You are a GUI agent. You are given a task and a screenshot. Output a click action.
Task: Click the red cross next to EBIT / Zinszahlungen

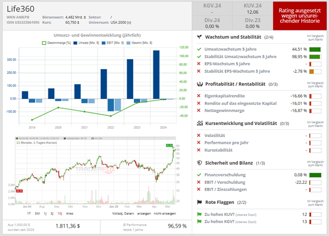tap(198, 189)
